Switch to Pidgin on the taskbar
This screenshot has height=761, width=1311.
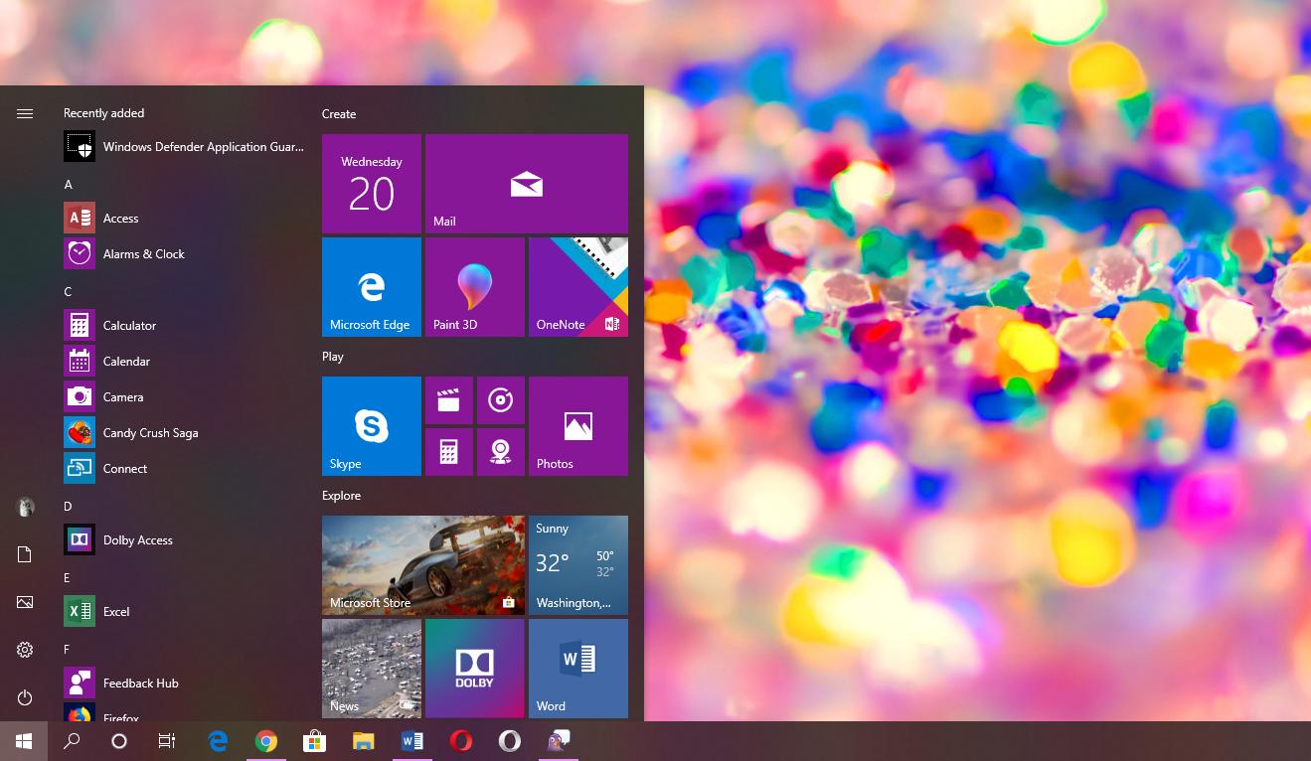pyautogui.click(x=558, y=741)
